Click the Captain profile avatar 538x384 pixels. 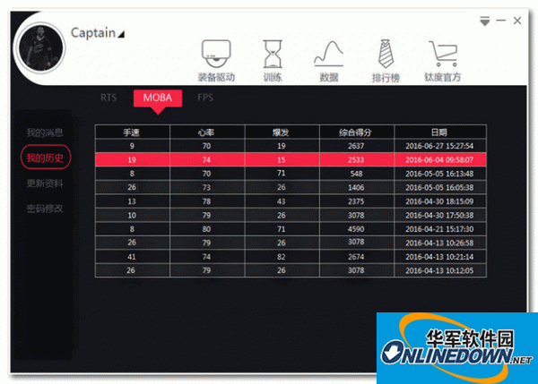pos(41,48)
